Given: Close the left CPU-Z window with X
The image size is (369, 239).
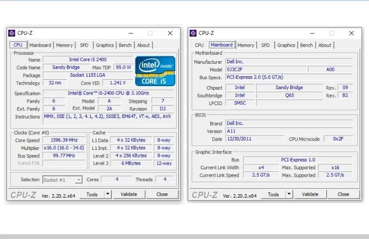Looking at the screenshot, I should [170, 33].
